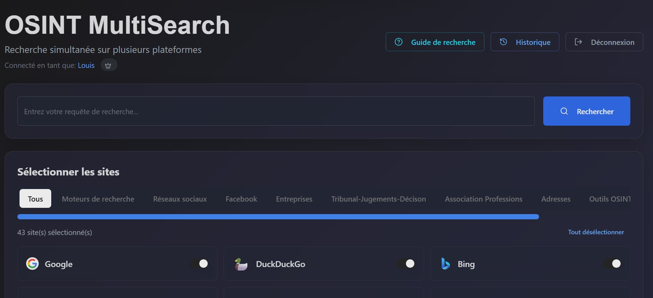Image resolution: width=653 pixels, height=298 pixels.
Task: Open the Réseaux sociaux tab
Action: [180, 199]
